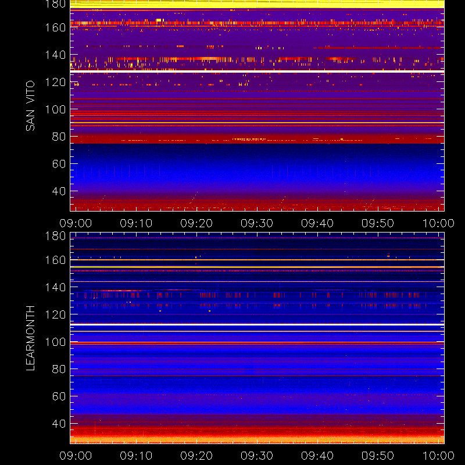Select the 60 tick label on Learmonth axis
Viewport: 465px width, 465px height.
[x=59, y=396]
